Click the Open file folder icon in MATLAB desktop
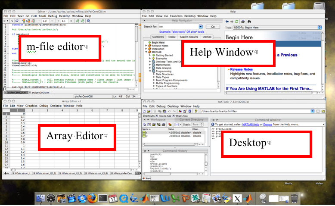Screen dimensions: 335x206 (x=149, y=111)
